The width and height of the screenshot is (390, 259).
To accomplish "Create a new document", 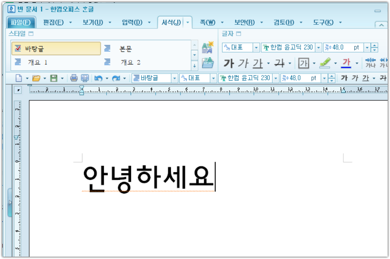I will click(x=19, y=78).
